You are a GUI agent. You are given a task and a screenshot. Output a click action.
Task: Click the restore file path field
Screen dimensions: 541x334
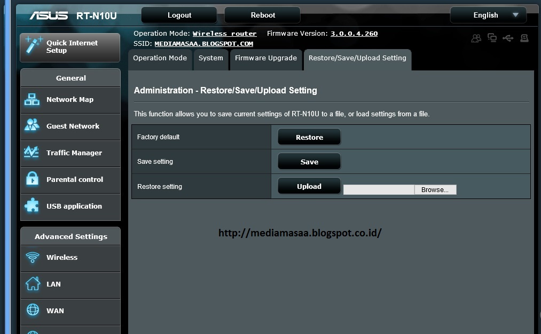pos(379,190)
